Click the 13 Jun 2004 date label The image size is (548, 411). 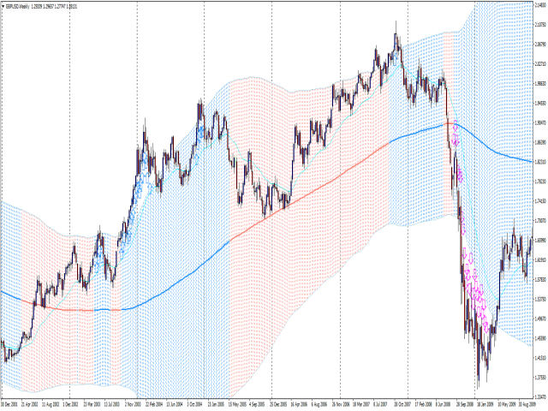pyautogui.click(x=175, y=404)
